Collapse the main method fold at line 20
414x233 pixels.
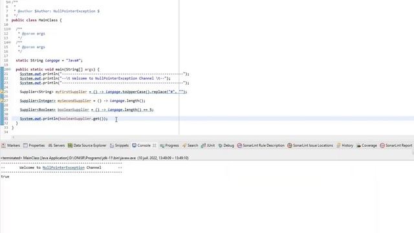10,69
